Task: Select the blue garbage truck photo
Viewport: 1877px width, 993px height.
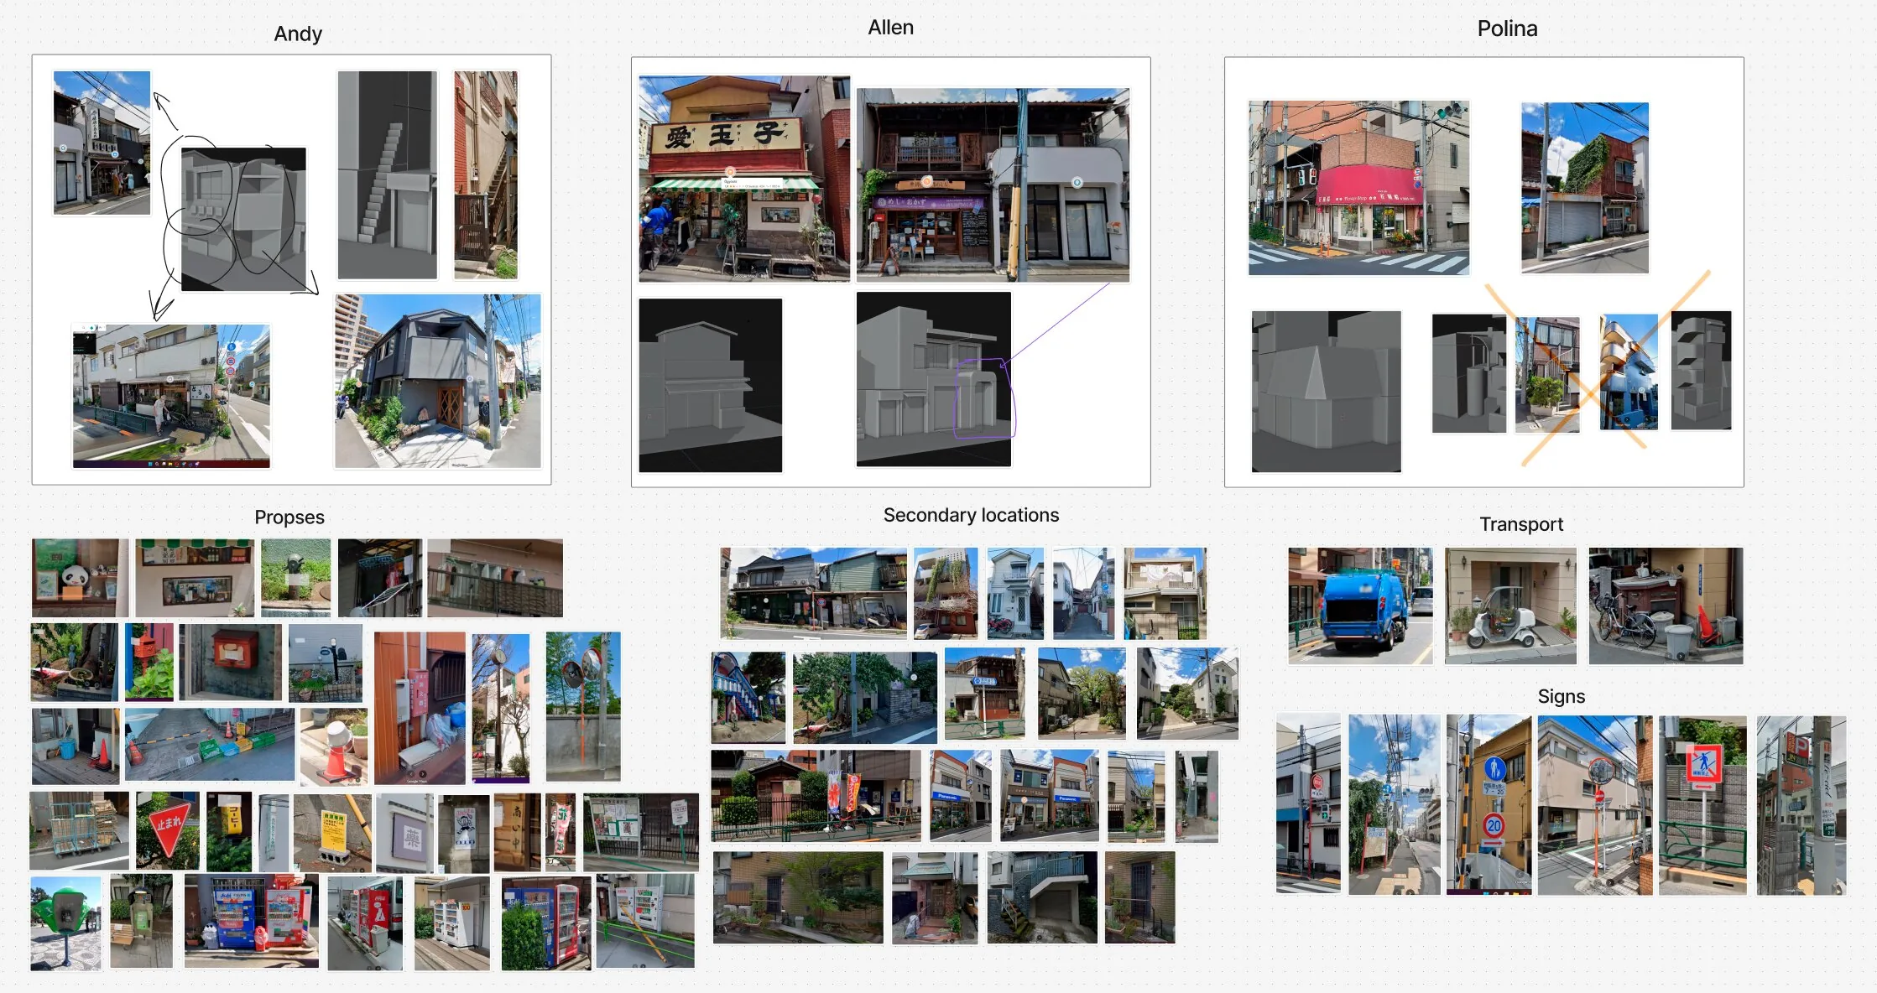Action: pos(1360,606)
